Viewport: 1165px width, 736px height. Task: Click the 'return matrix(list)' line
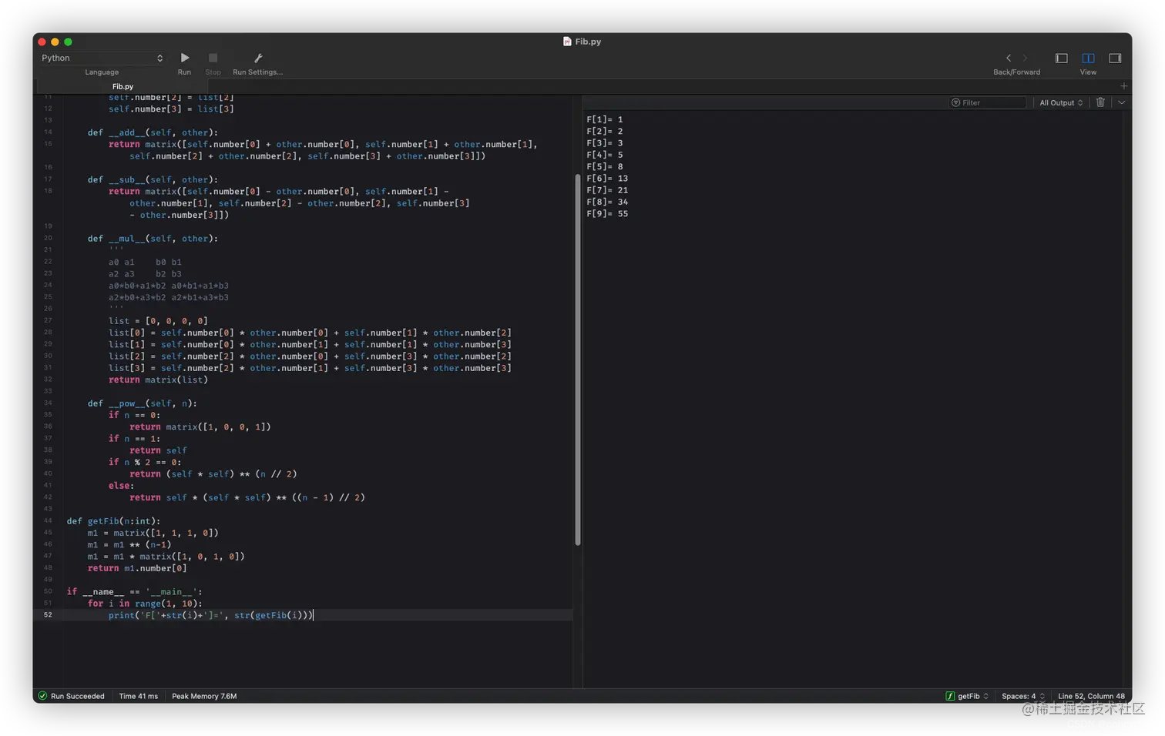pyautogui.click(x=158, y=380)
